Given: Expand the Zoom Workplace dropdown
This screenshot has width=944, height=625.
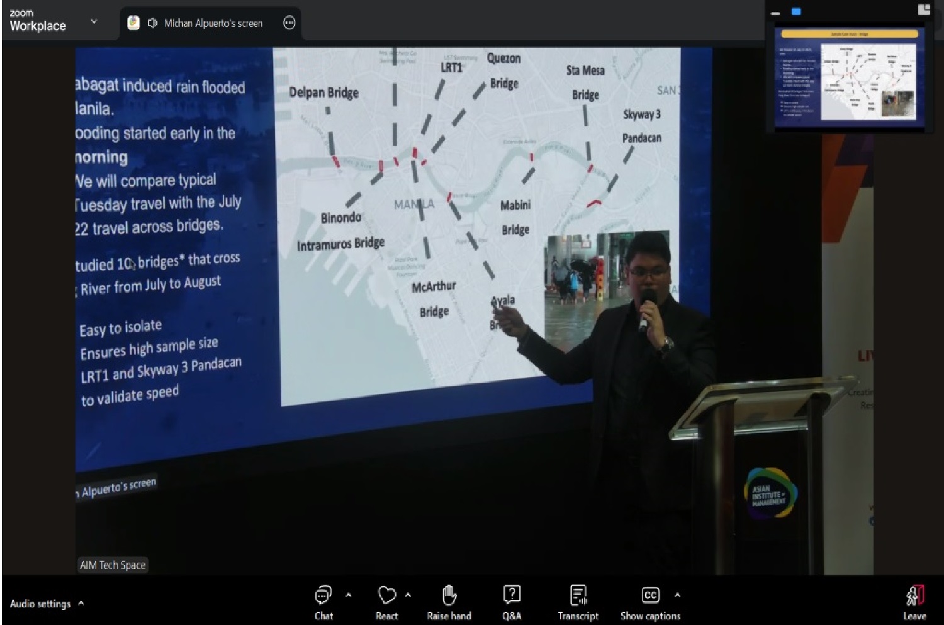Looking at the screenshot, I should click(x=94, y=21).
